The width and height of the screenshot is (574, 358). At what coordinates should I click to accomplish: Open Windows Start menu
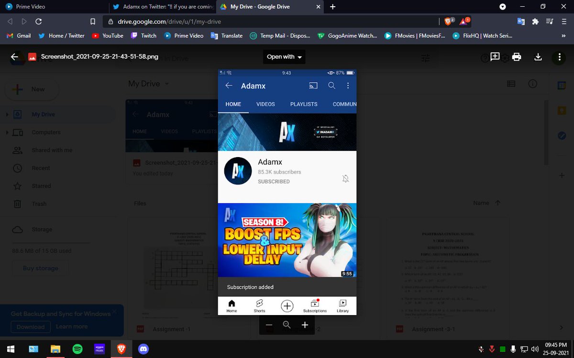point(11,349)
